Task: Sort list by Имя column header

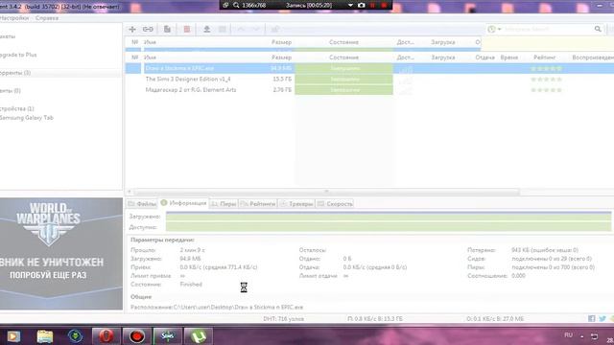Action: coord(150,57)
